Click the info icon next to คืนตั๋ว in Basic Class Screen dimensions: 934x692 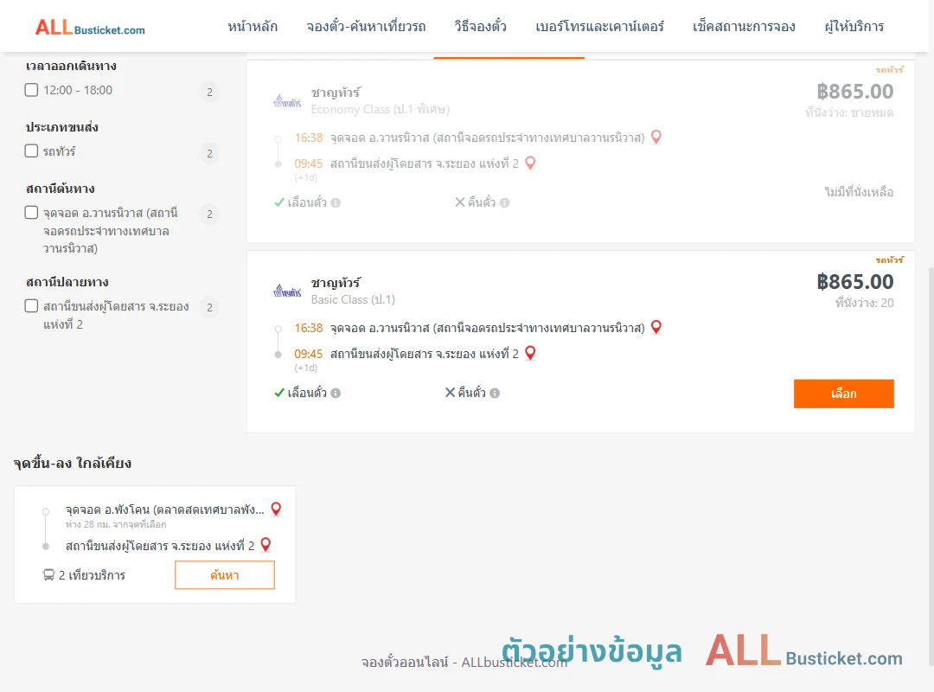(495, 393)
